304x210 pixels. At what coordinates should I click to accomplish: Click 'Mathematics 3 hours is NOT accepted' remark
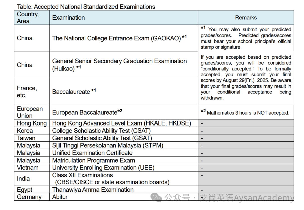(x=246, y=112)
